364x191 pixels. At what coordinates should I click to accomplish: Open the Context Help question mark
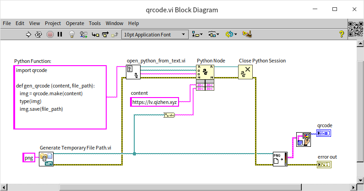[x=341, y=34]
